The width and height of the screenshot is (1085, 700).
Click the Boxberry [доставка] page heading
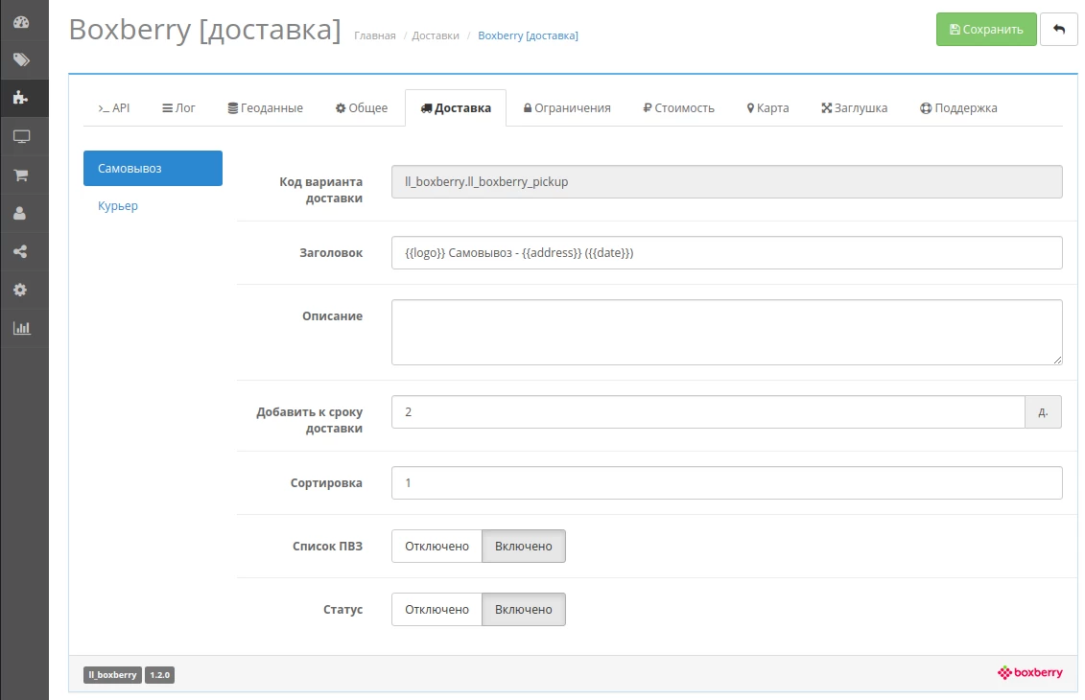coord(205,30)
